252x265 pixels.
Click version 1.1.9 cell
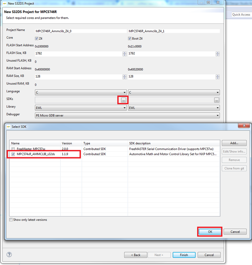65,154
